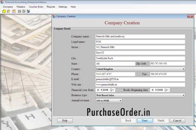The image size is (196, 130).
Task: Open the Annual revenue combo box
Action: click(x=121, y=101)
